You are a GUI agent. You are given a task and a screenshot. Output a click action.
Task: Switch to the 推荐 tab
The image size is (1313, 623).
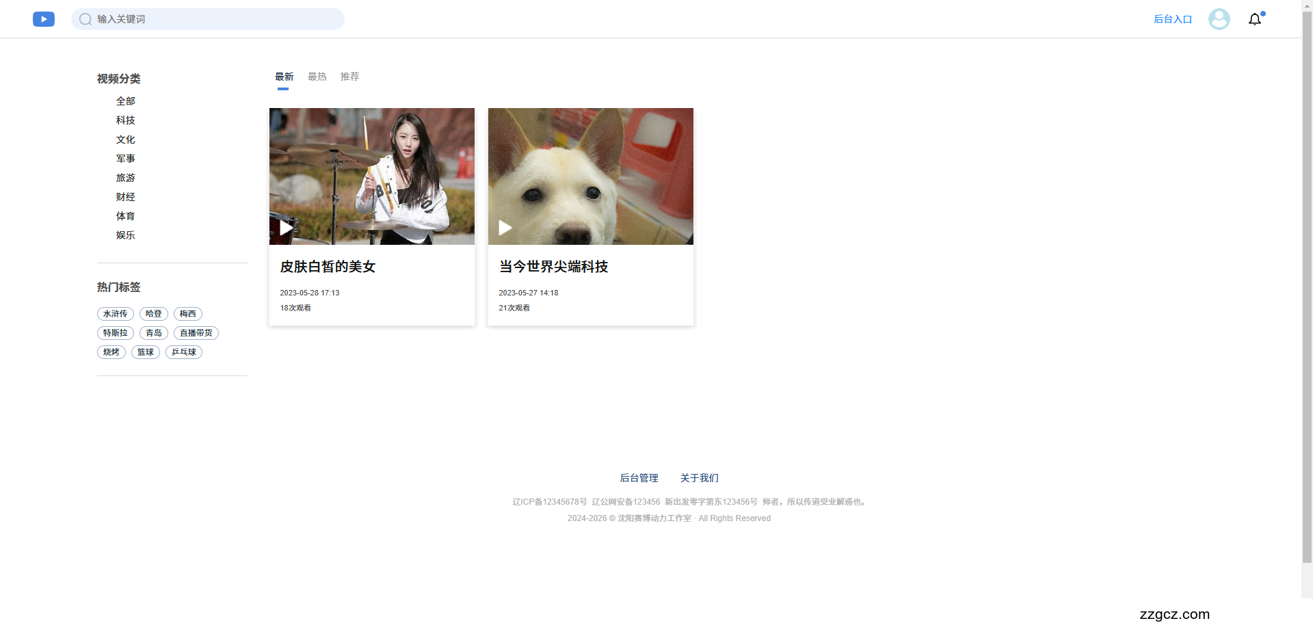coord(349,77)
